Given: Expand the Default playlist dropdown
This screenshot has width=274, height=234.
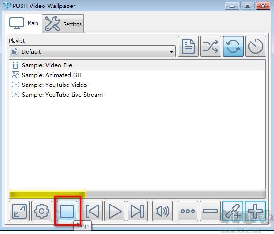Looking at the screenshot, I should (92, 51).
